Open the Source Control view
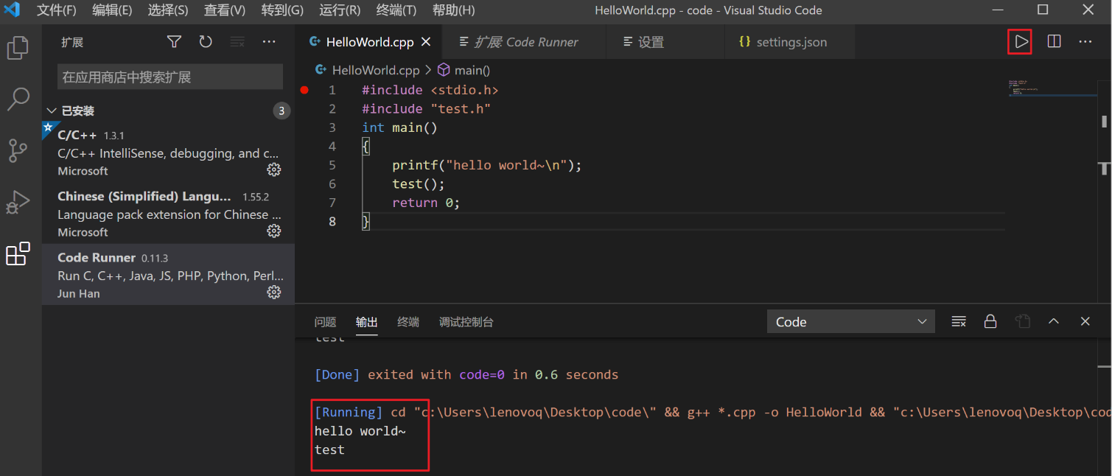Screen dimensions: 1112x476 pyautogui.click(x=18, y=150)
